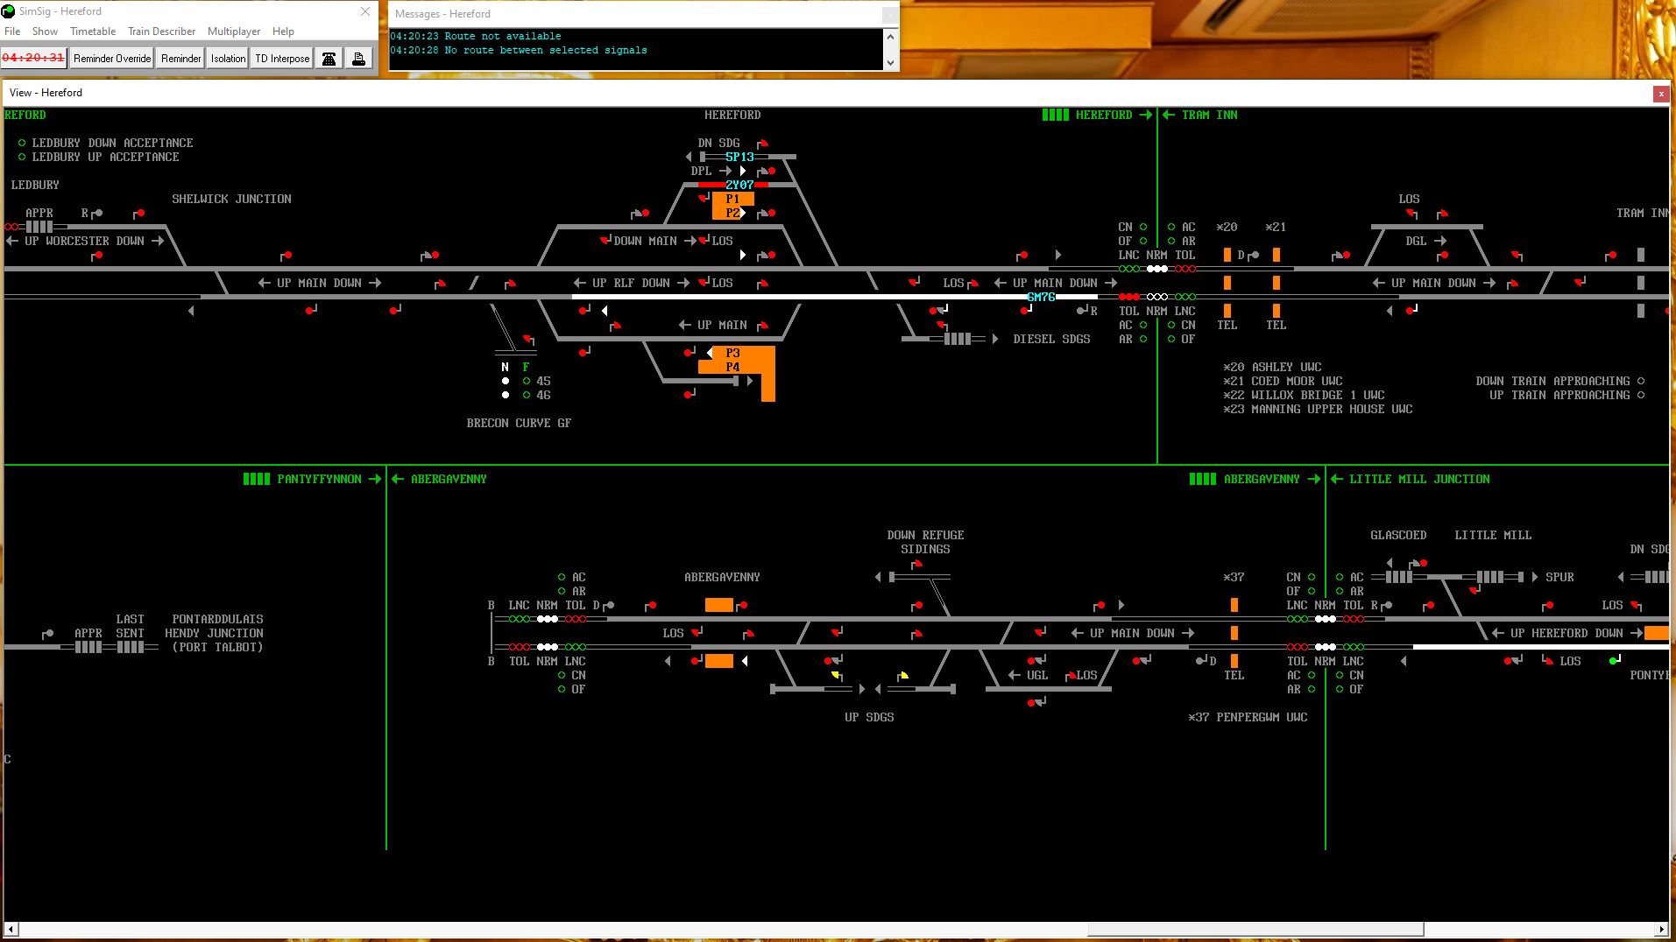Click the green signal near Pontypool label
Screen dimensions: 1676x942
click(x=1615, y=660)
